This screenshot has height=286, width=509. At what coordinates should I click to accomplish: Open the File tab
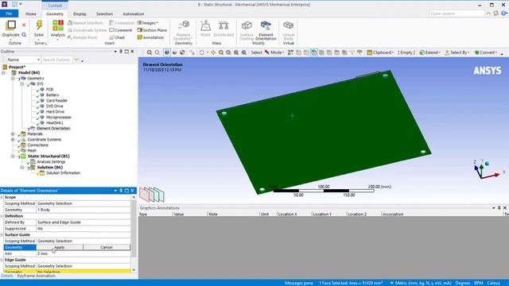point(9,14)
